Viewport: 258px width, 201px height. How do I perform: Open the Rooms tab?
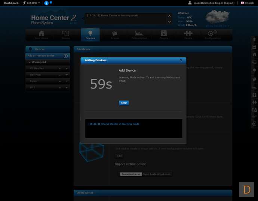pyautogui.click(x=66, y=35)
